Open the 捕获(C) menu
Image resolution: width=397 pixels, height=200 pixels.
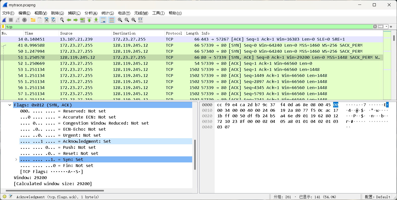pyautogui.click(x=74, y=13)
